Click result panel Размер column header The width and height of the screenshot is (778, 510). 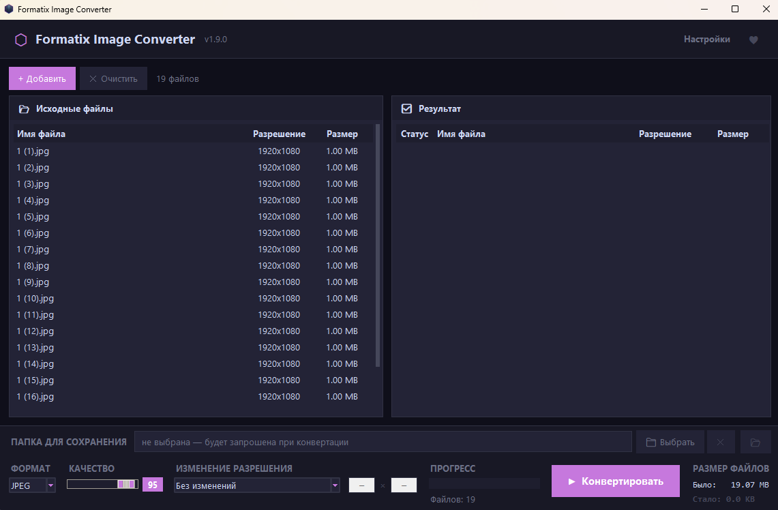[x=733, y=134]
